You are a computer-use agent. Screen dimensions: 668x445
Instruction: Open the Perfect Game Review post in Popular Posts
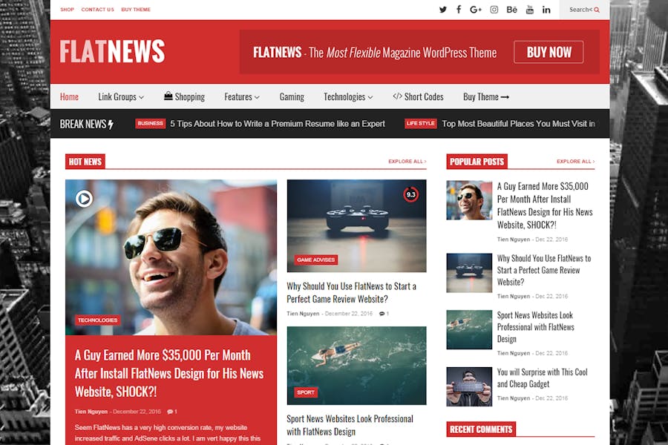544,270
